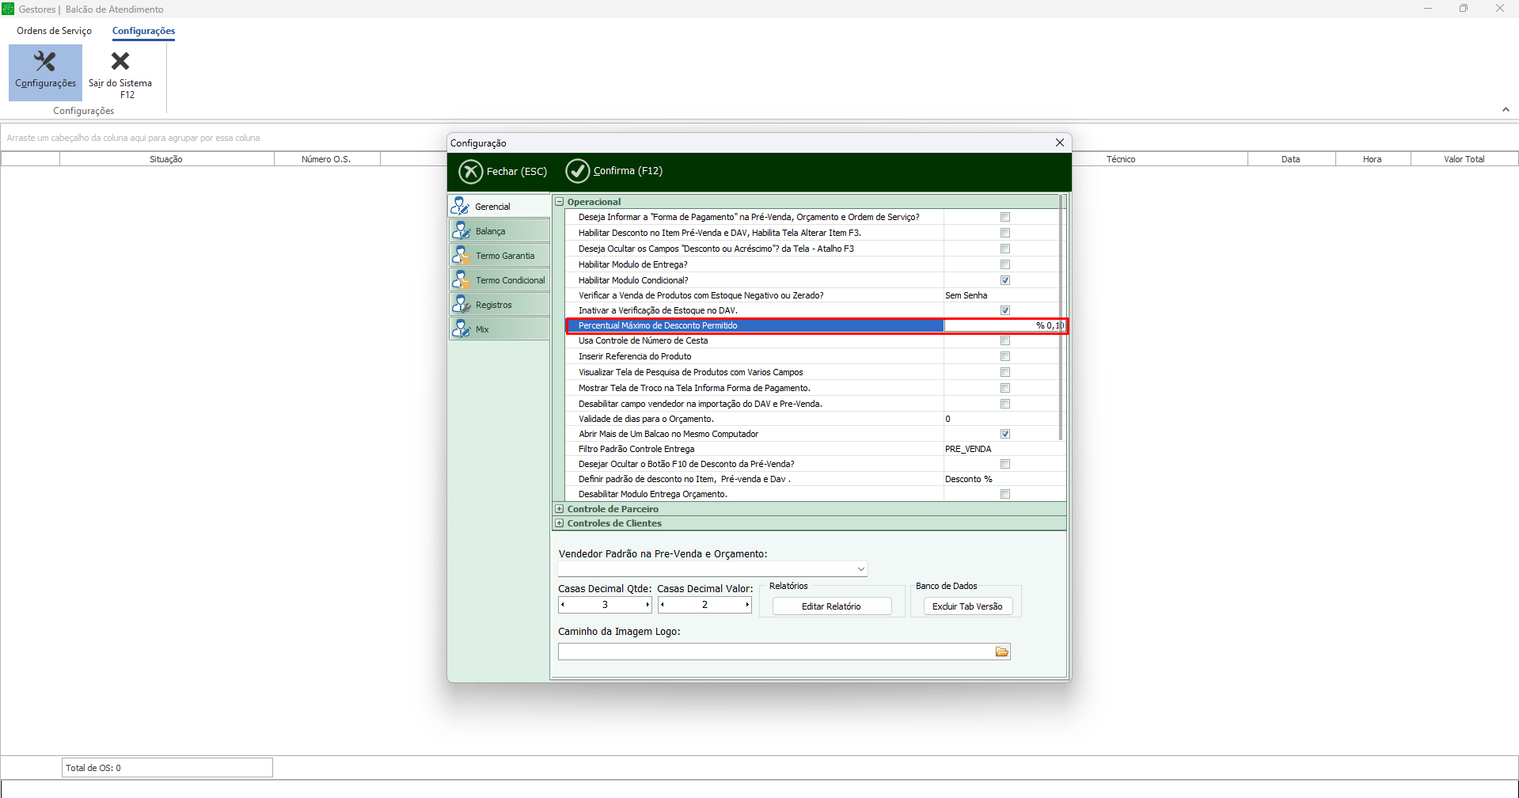Click the Editar Relatório button
Image resolution: width=1519 pixels, height=798 pixels.
pyautogui.click(x=831, y=606)
